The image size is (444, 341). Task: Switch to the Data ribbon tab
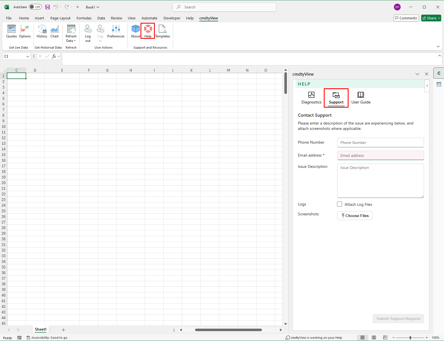[101, 18]
